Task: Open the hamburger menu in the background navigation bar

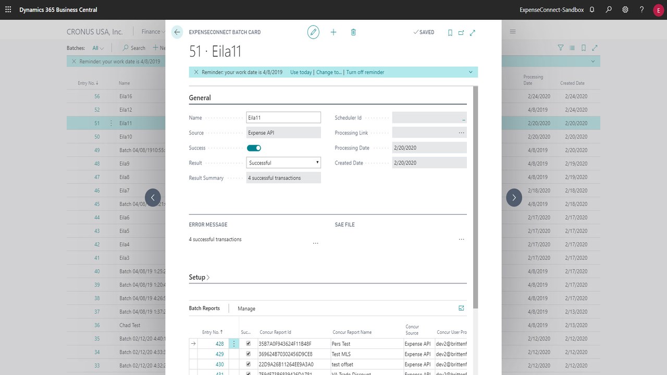Action: click(x=513, y=32)
